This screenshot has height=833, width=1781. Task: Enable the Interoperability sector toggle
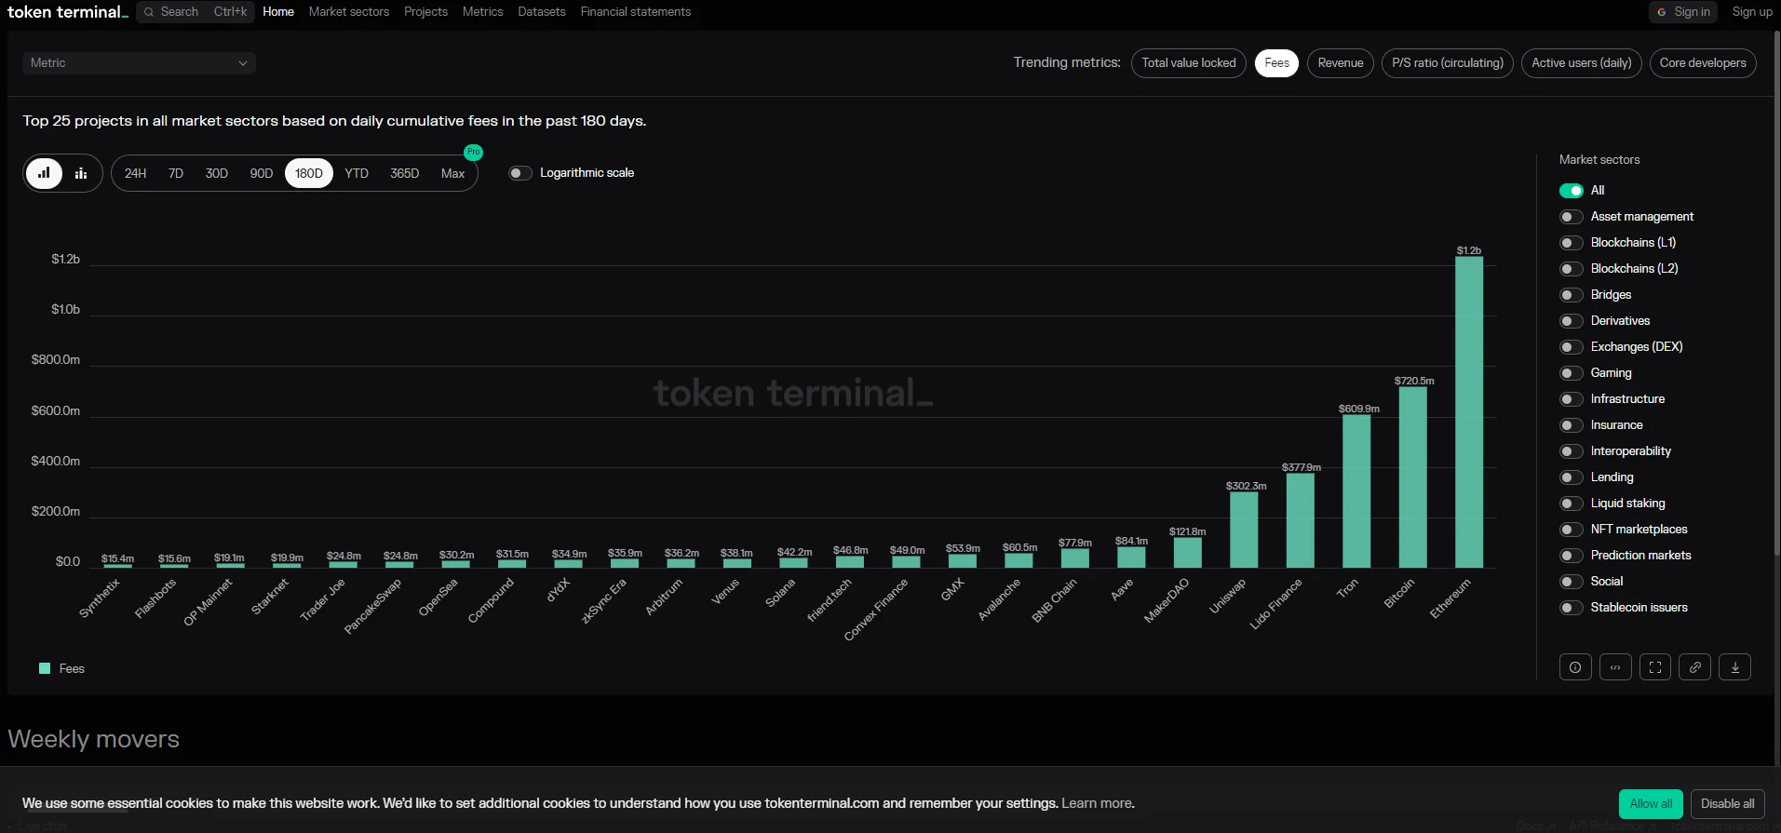[1572, 451]
